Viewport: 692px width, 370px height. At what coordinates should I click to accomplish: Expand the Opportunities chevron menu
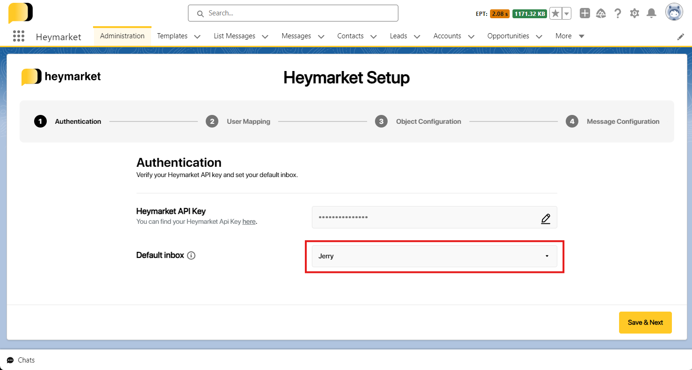[539, 36]
